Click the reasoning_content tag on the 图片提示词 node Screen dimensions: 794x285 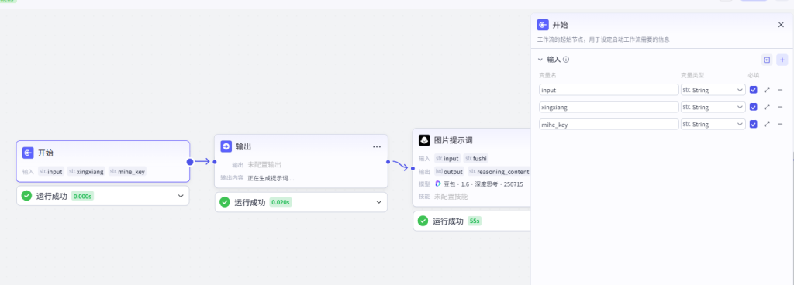[x=499, y=171]
